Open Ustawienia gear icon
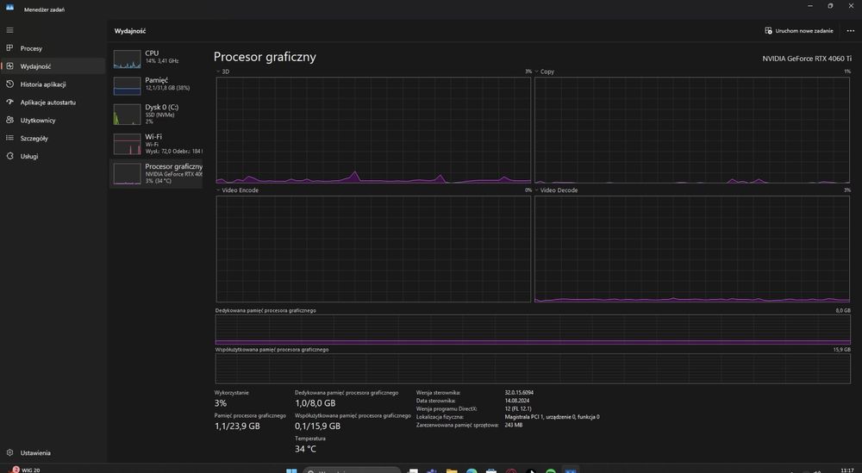 (x=9, y=452)
